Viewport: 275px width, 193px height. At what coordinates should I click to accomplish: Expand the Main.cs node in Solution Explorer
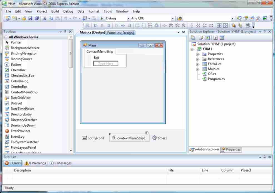click(197, 69)
